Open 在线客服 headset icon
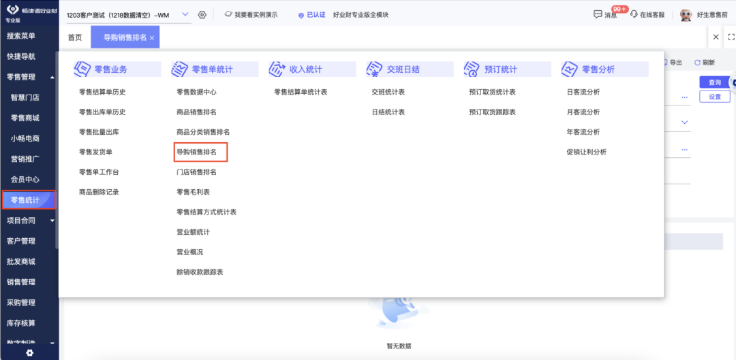 click(x=634, y=14)
